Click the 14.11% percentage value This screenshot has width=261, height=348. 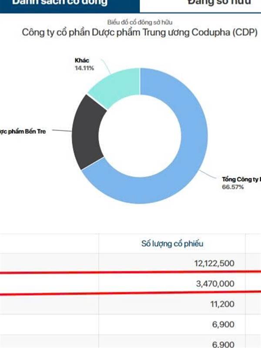pyautogui.click(x=84, y=68)
